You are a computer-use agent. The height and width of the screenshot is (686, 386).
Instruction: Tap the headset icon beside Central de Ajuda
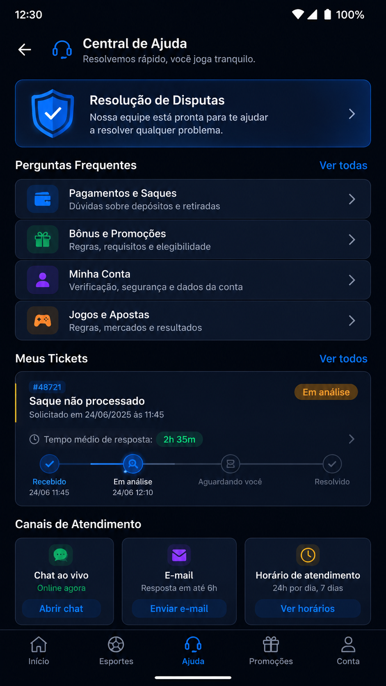click(62, 50)
